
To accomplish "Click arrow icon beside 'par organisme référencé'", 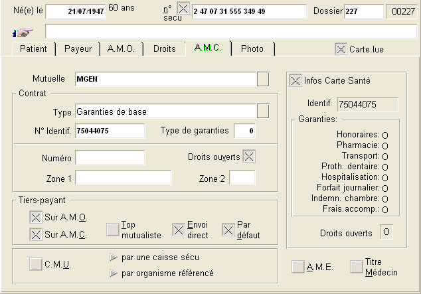I will [x=114, y=272].
